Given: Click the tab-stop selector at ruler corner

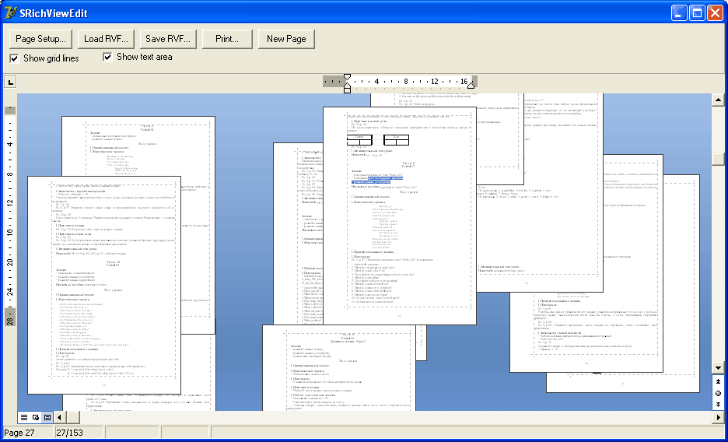Looking at the screenshot, I should (11, 82).
